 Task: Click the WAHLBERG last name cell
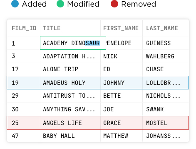point(166,56)
